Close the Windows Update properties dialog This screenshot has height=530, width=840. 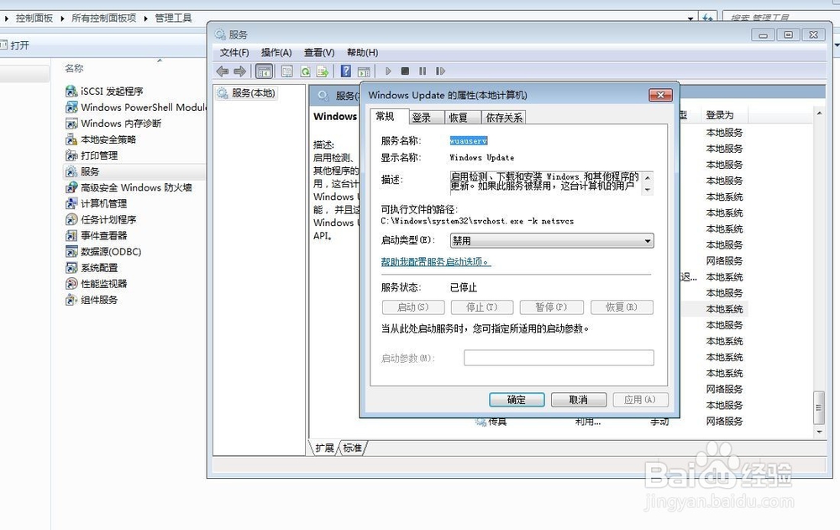tap(660, 95)
